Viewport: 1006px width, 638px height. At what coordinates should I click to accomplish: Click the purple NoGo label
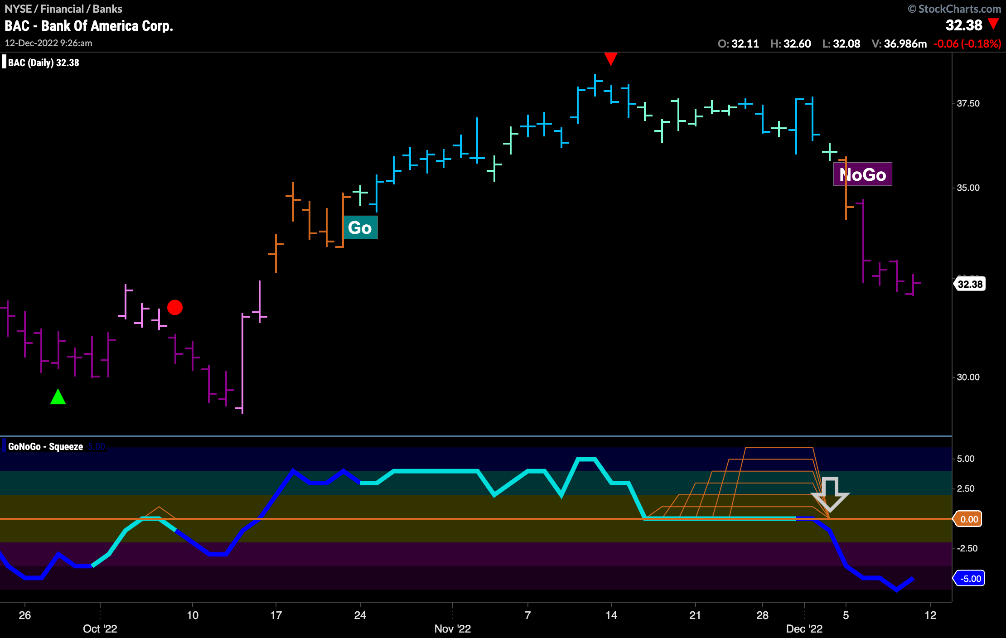[863, 174]
